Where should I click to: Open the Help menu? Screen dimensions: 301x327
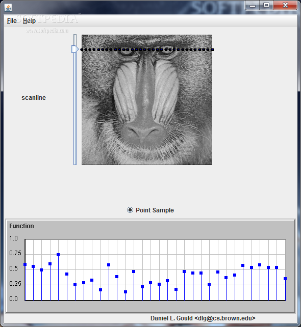point(29,21)
